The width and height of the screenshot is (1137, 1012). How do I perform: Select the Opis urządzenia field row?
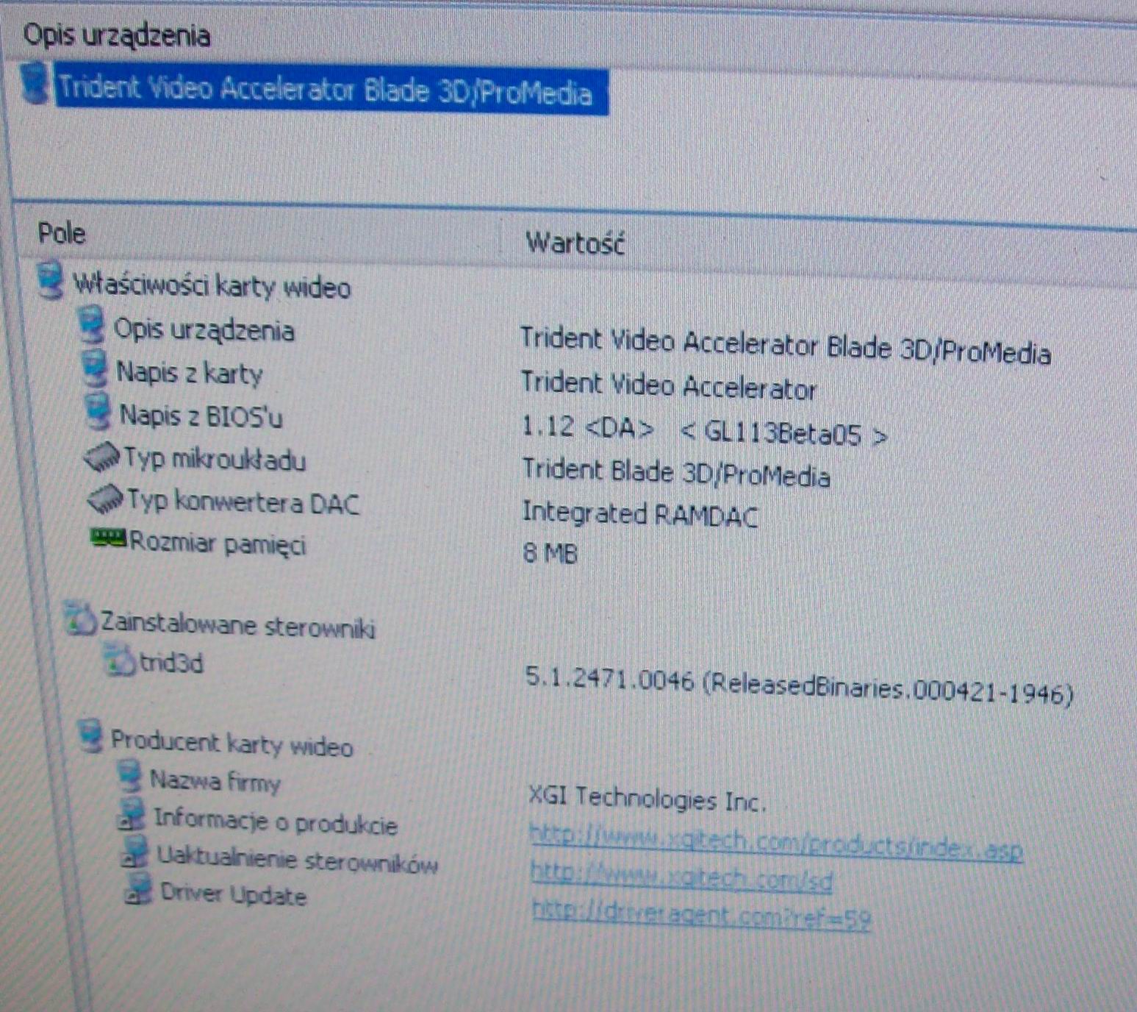(204, 329)
